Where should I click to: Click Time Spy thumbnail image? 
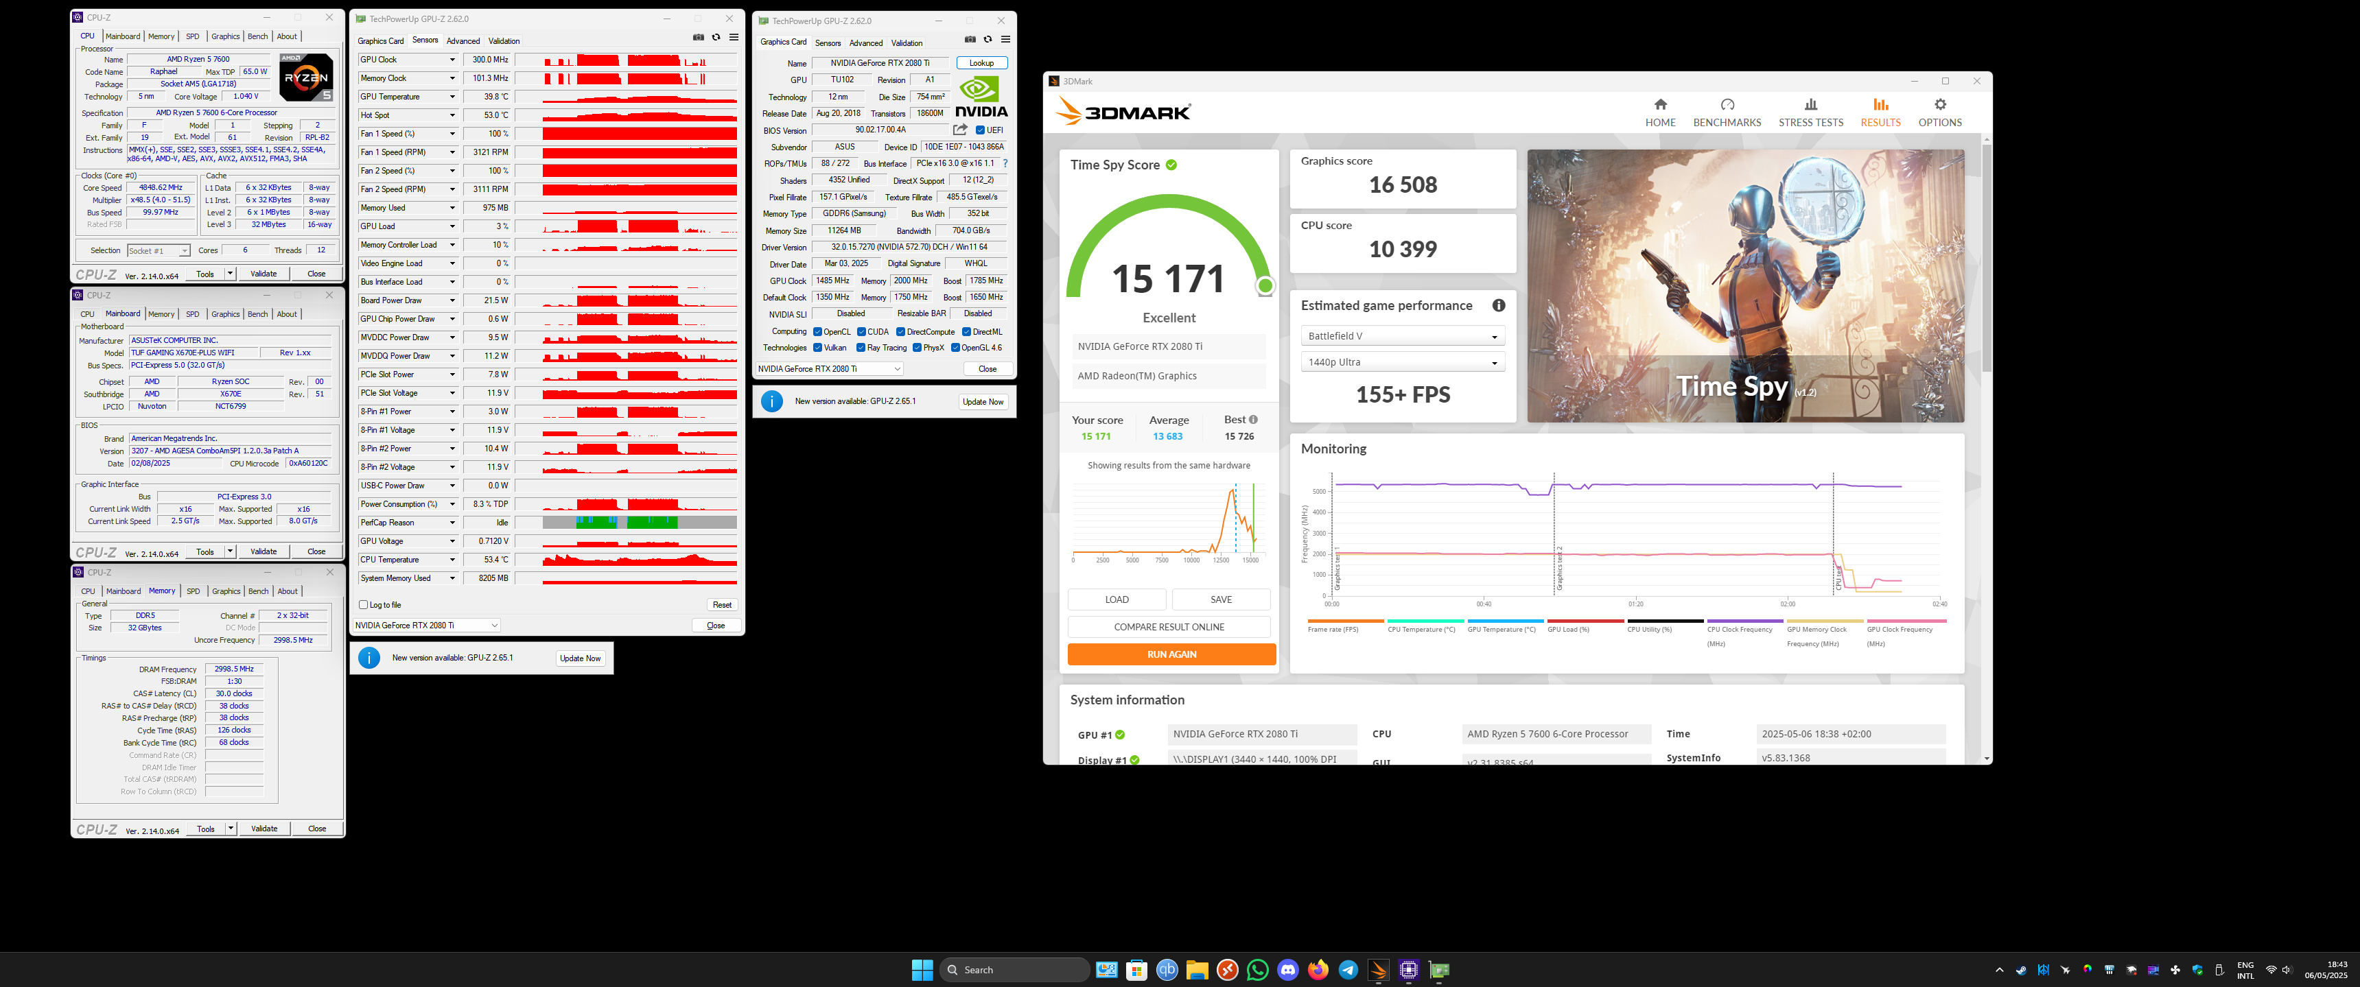click(1745, 285)
